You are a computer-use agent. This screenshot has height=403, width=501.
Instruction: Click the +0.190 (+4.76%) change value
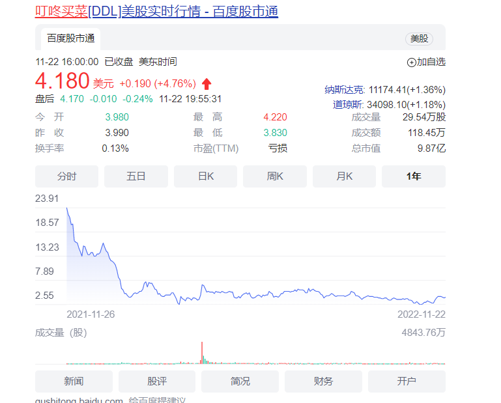pos(158,84)
